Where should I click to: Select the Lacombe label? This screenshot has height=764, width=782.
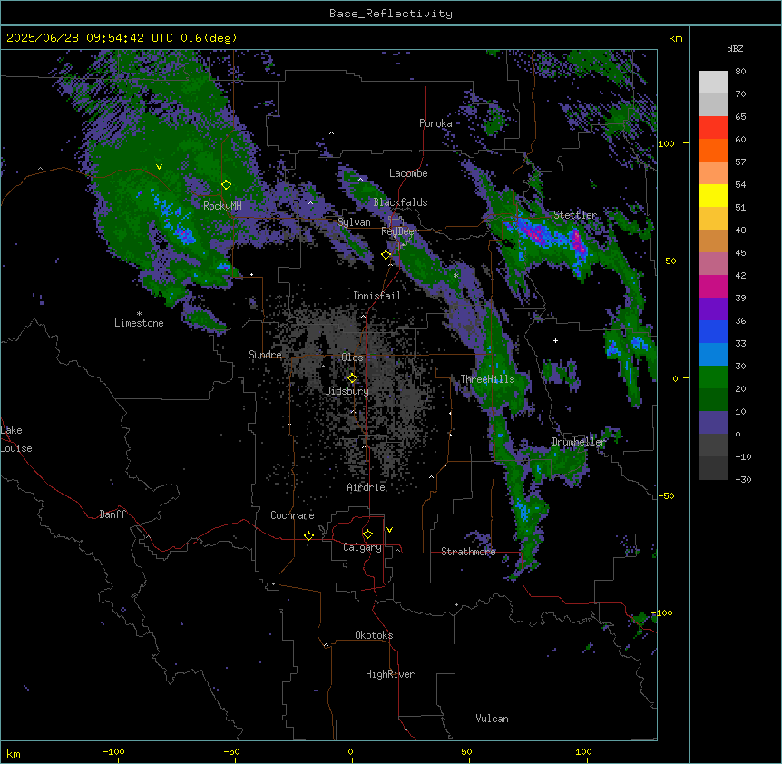pyautogui.click(x=408, y=173)
